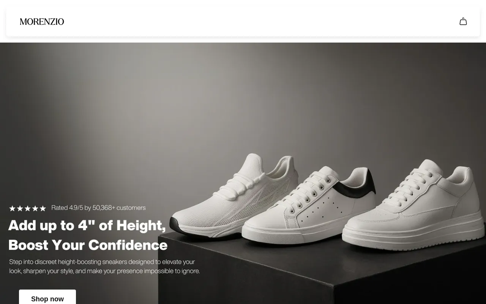Screen dimensions: 486x304
Task: Select the fifth rating star
Action: (x=43, y=208)
